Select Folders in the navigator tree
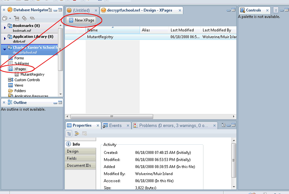289x194 pixels. point(20,91)
